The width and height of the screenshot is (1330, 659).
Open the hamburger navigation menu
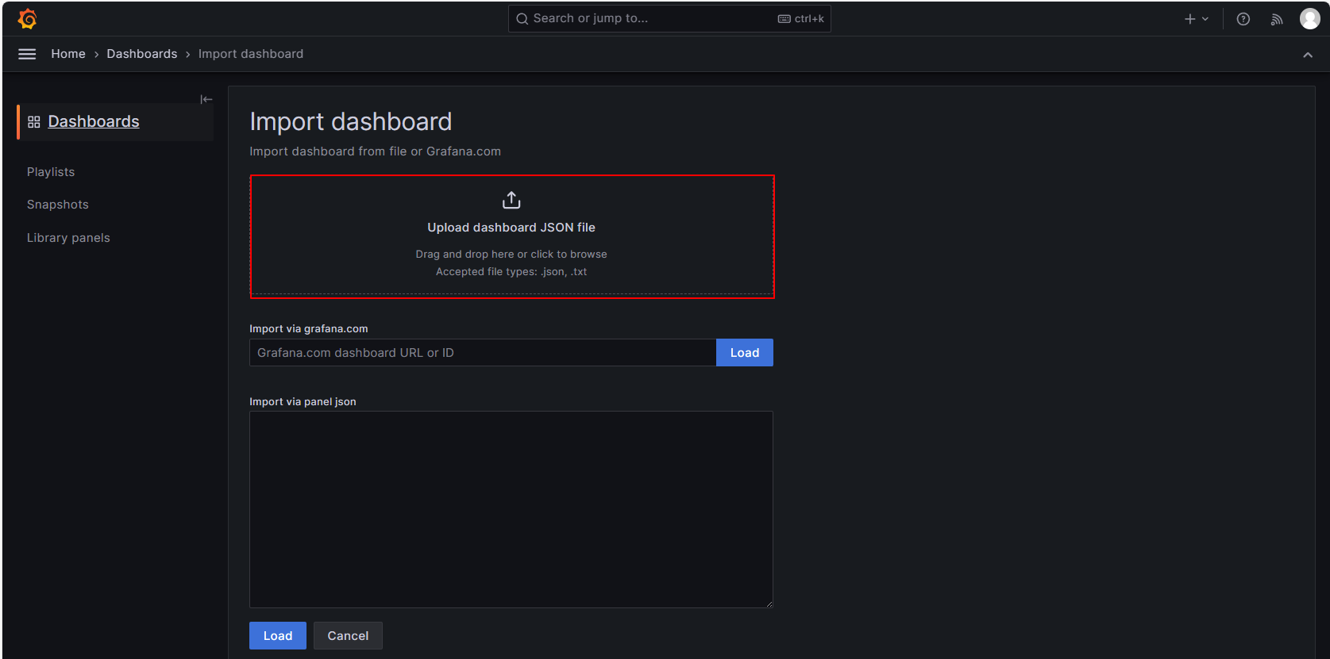(x=27, y=54)
